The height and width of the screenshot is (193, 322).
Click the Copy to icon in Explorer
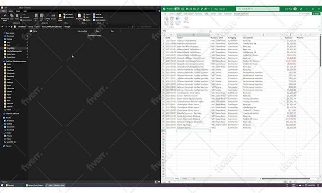(42, 17)
